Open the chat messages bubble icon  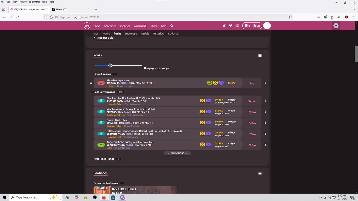[247, 26]
